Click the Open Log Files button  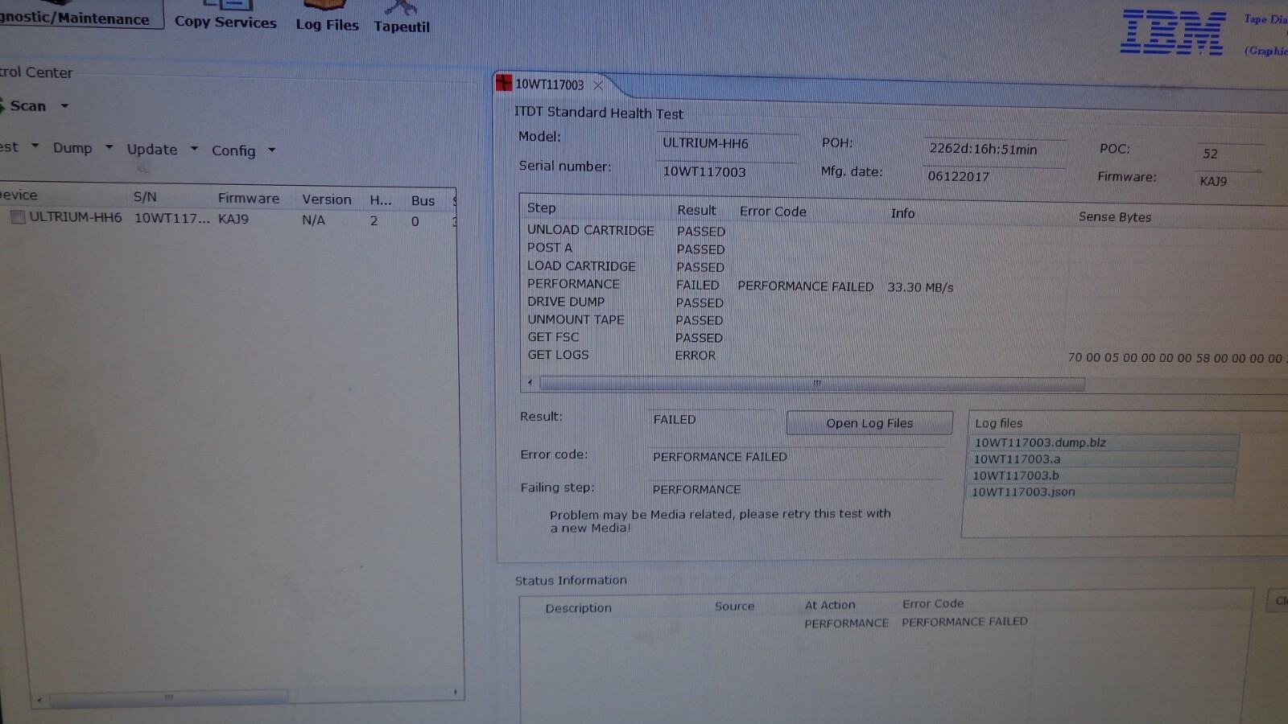coord(869,423)
